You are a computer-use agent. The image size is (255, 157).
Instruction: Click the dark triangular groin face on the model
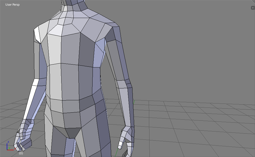click(x=73, y=133)
